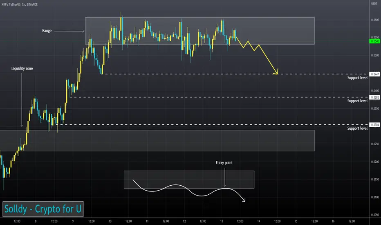Click the 0.3050 price axis label

coord(375,215)
